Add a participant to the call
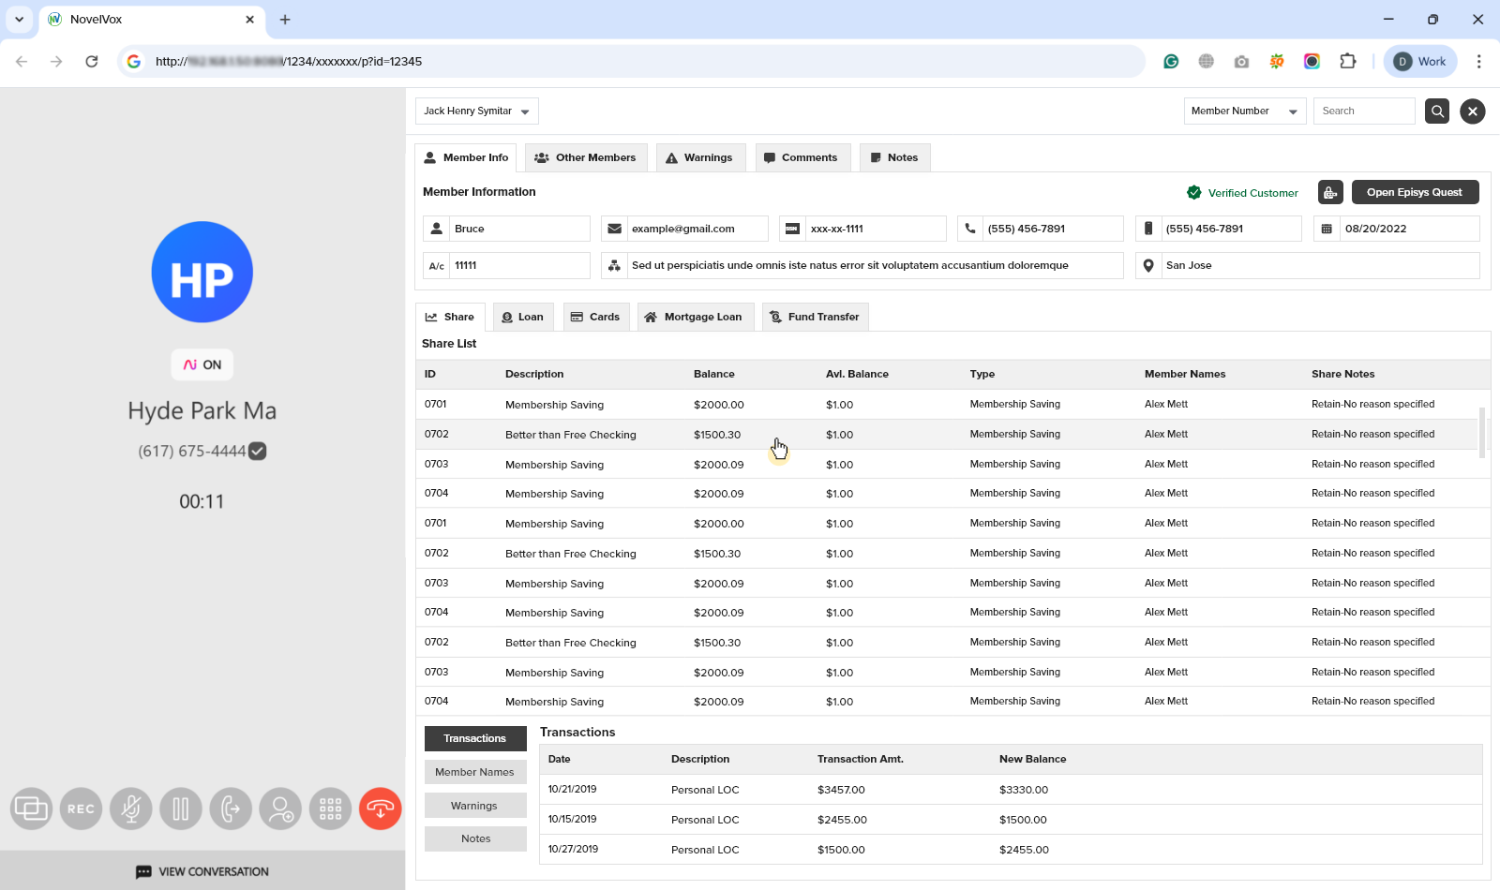 click(x=280, y=808)
